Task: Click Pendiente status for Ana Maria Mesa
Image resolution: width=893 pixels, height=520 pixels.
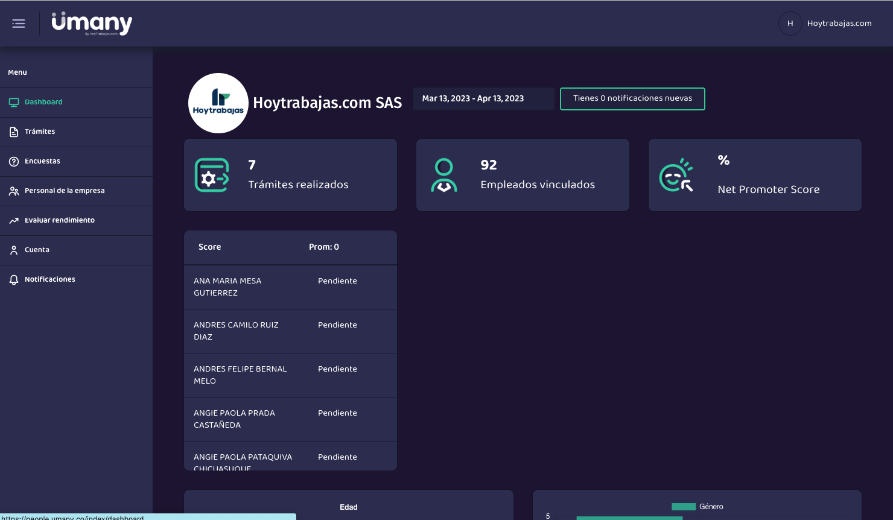Action: tap(337, 281)
